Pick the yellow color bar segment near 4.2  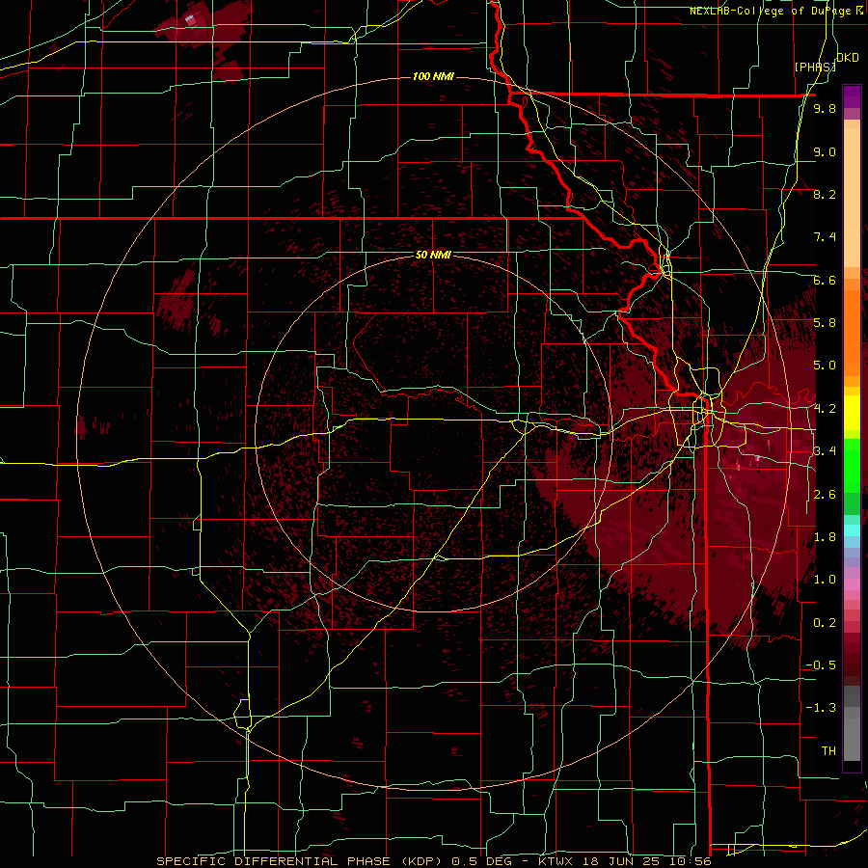[x=852, y=413]
